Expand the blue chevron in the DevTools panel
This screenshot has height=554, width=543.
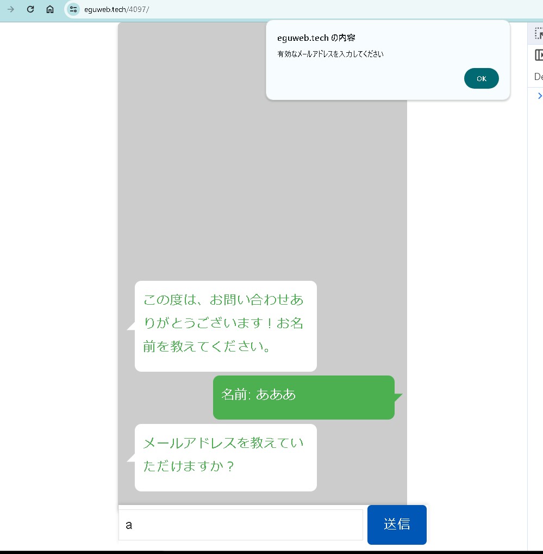(540, 96)
